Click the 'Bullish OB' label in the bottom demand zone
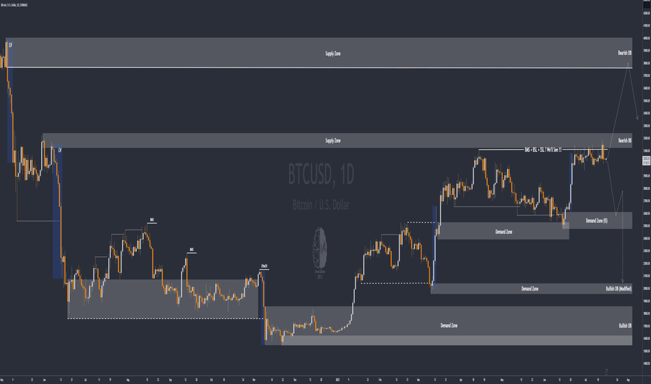651x384 pixels. tap(625, 325)
